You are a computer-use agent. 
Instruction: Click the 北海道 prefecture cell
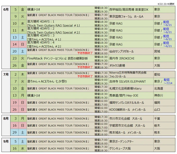click(x=164, y=88)
